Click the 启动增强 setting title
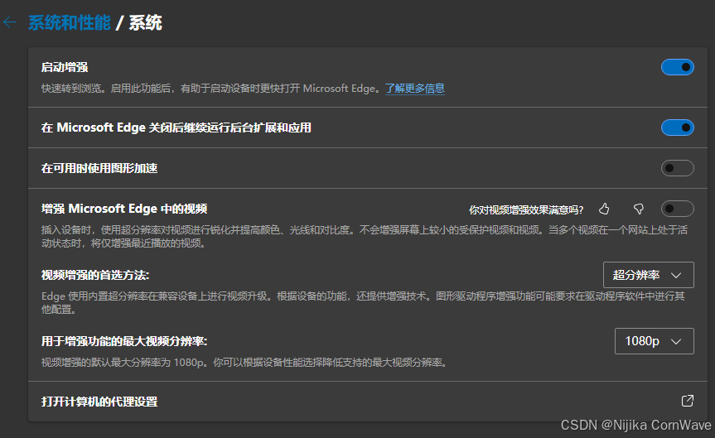 point(65,67)
